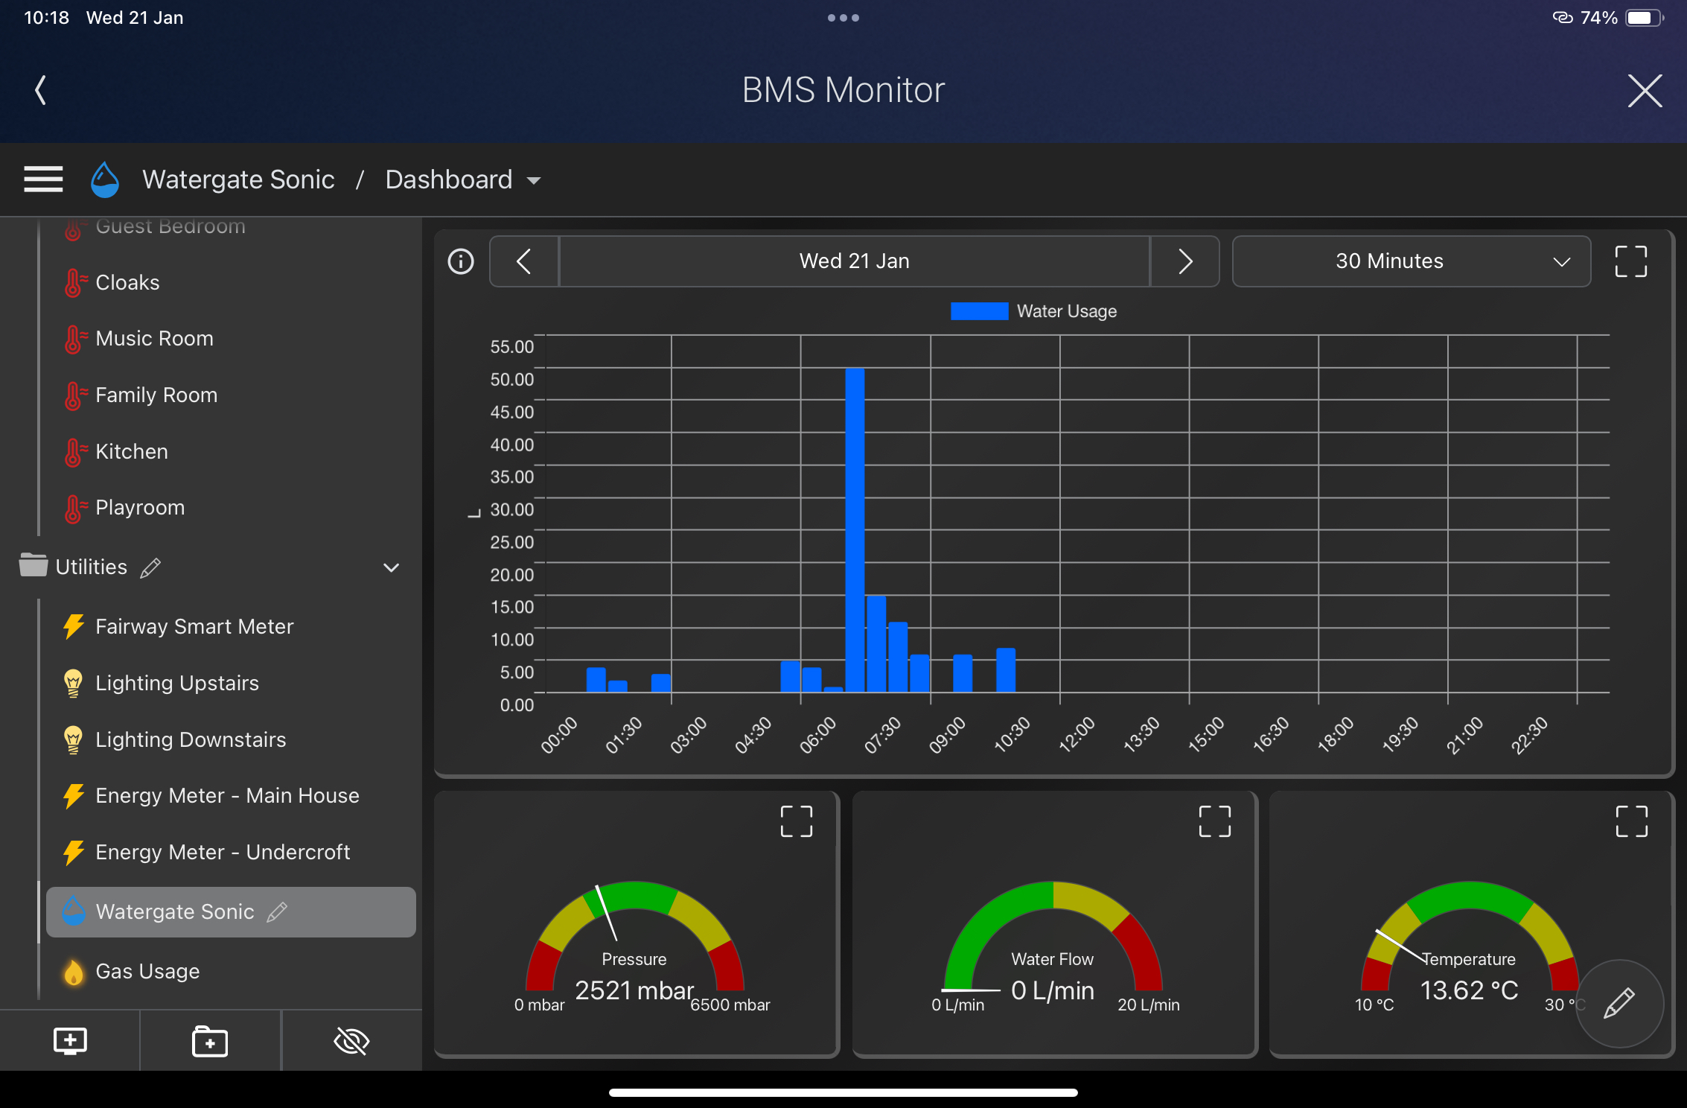The width and height of the screenshot is (1687, 1108).
Task: Click the chart info icon
Action: click(x=461, y=261)
